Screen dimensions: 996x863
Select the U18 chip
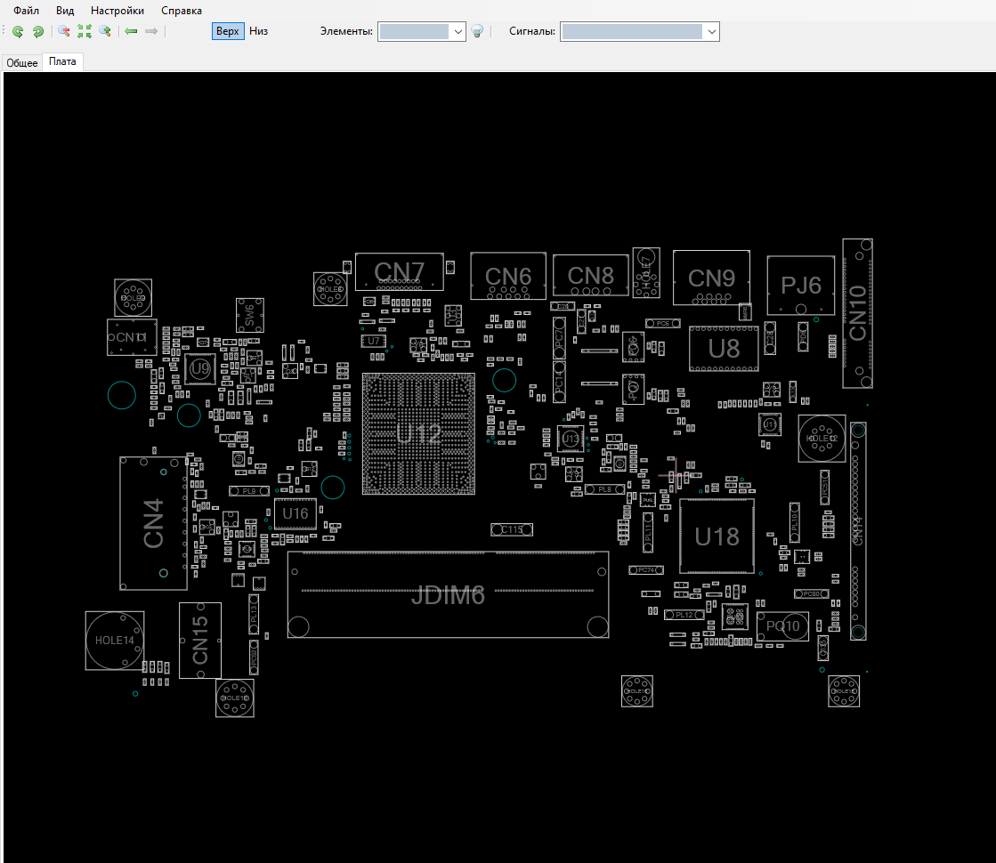[x=717, y=536]
